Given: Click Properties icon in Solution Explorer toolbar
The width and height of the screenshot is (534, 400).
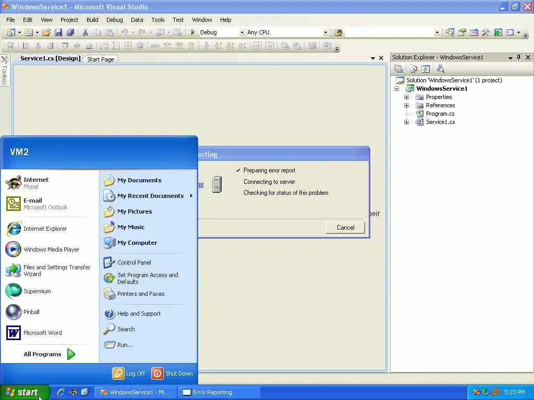Looking at the screenshot, I should click(x=398, y=69).
